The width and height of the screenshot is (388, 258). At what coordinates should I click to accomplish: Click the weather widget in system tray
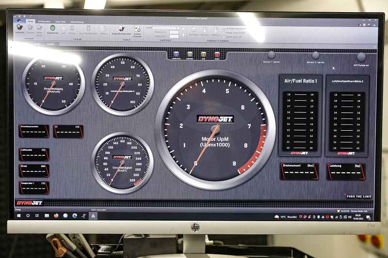tap(285, 217)
